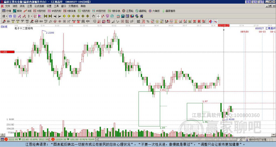Open the 江恩轮 Gann wheel
This screenshot has width=276, height=147.
pos(128,11)
